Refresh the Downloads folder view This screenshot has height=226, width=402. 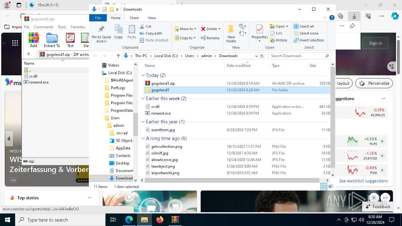click(x=262, y=56)
